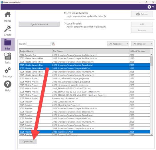Select 2025 rst_advanced_sample_project.rvt row
Screen dimensions: 156x150
[x=85, y=85]
